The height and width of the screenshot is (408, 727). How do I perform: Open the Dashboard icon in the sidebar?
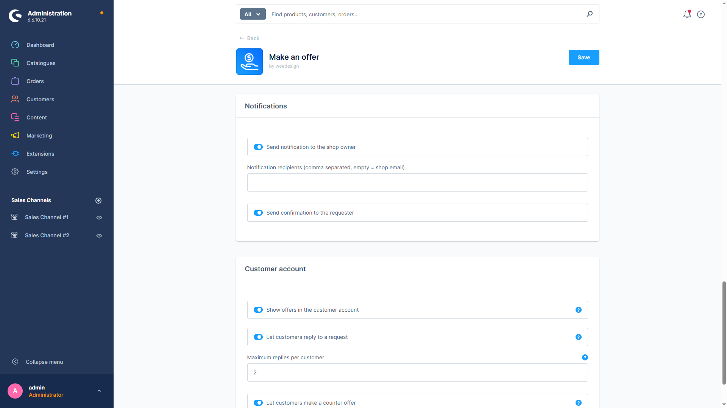coord(15,45)
